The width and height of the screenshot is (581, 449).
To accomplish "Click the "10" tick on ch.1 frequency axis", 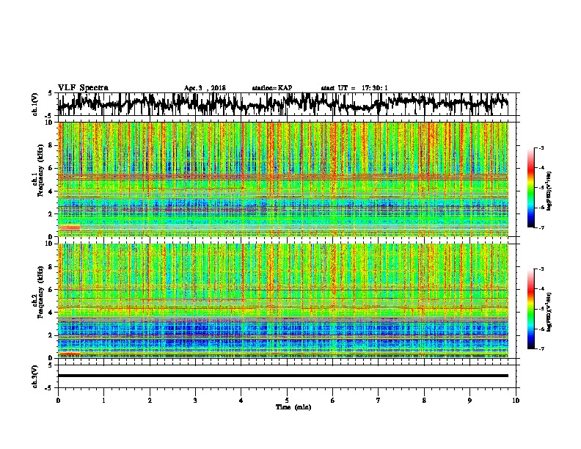I will 50,123.
